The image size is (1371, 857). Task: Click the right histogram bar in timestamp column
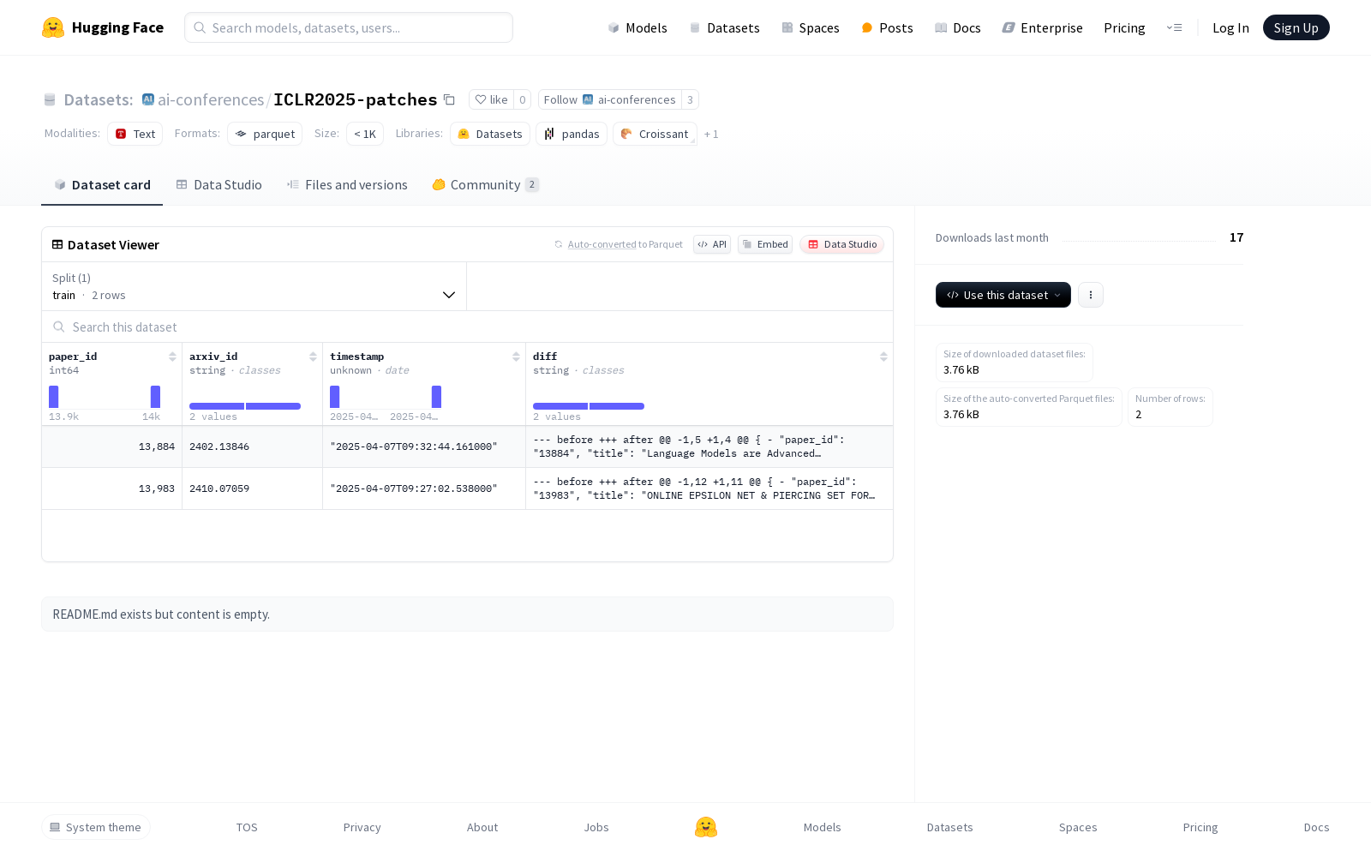click(x=437, y=397)
